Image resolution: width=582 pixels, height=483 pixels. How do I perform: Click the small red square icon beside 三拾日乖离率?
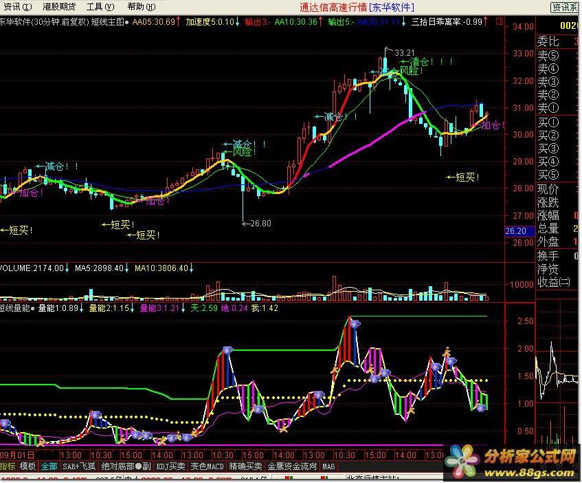tap(500, 21)
